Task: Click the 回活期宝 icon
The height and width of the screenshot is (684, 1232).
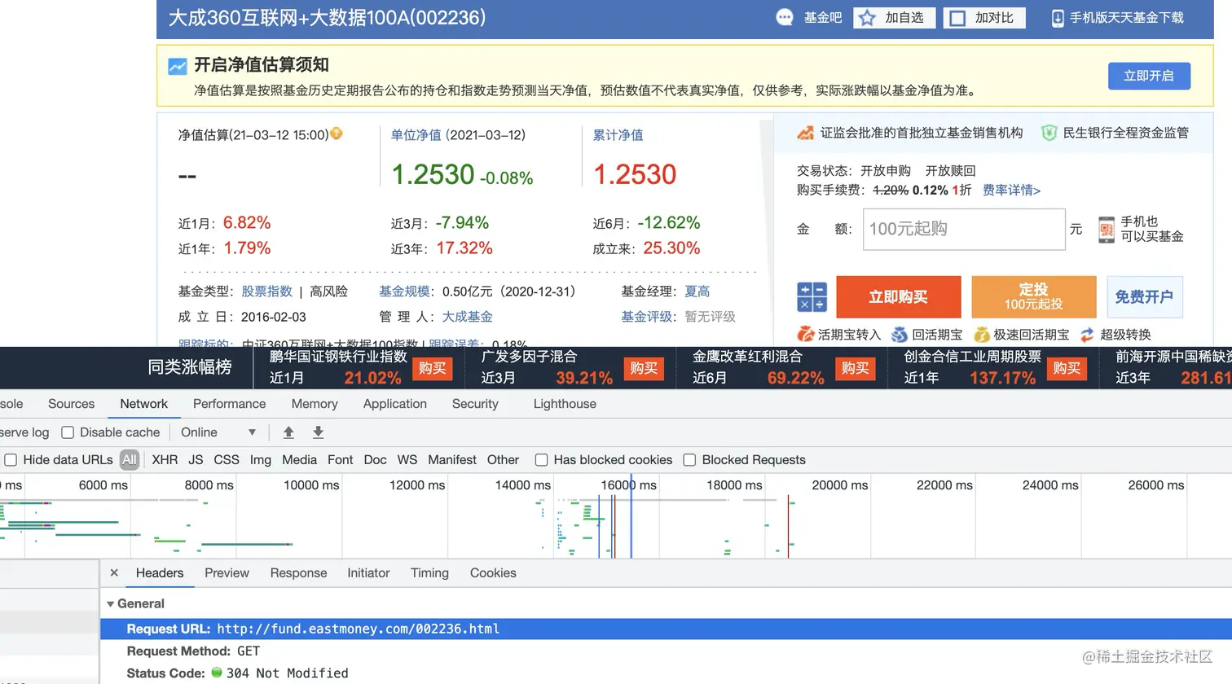Action: click(x=899, y=334)
